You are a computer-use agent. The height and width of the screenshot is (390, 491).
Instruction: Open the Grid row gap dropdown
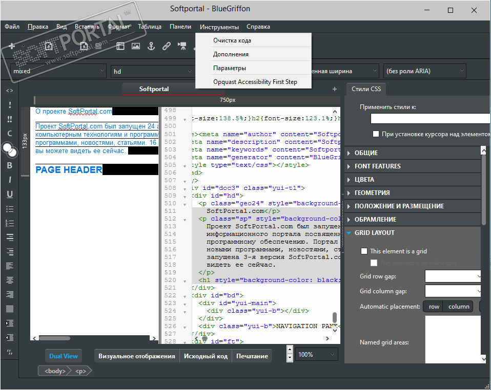coord(453,276)
